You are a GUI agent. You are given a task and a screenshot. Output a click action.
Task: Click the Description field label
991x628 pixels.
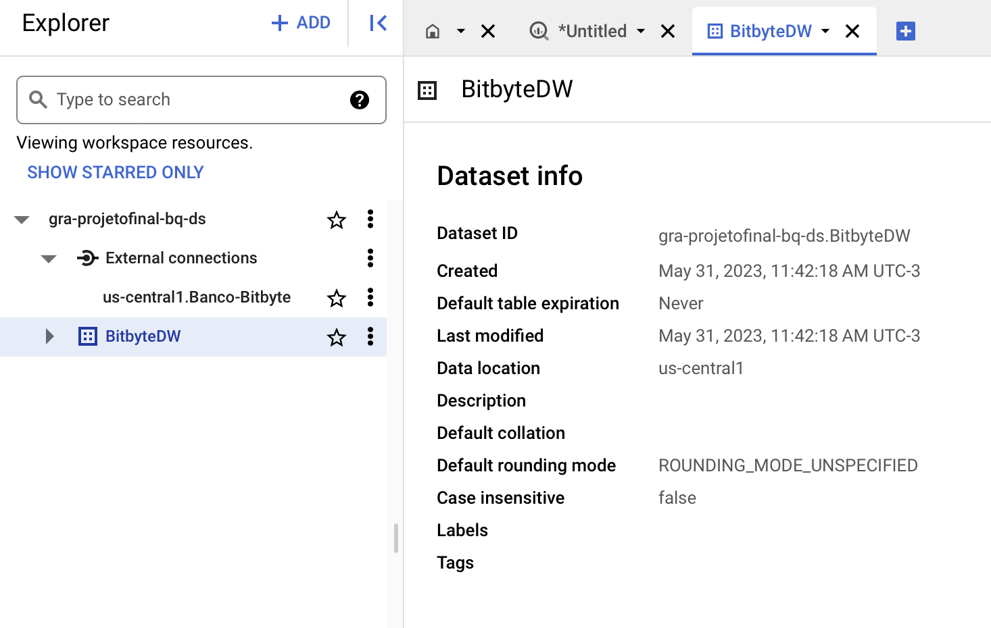(x=481, y=400)
